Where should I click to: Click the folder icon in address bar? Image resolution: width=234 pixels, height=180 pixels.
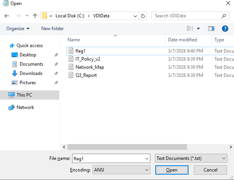pyautogui.click(x=44, y=16)
